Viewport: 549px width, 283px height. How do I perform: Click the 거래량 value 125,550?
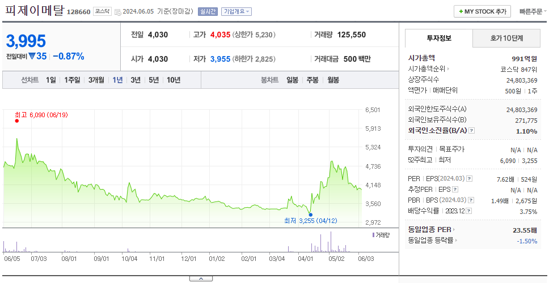tap(352, 35)
